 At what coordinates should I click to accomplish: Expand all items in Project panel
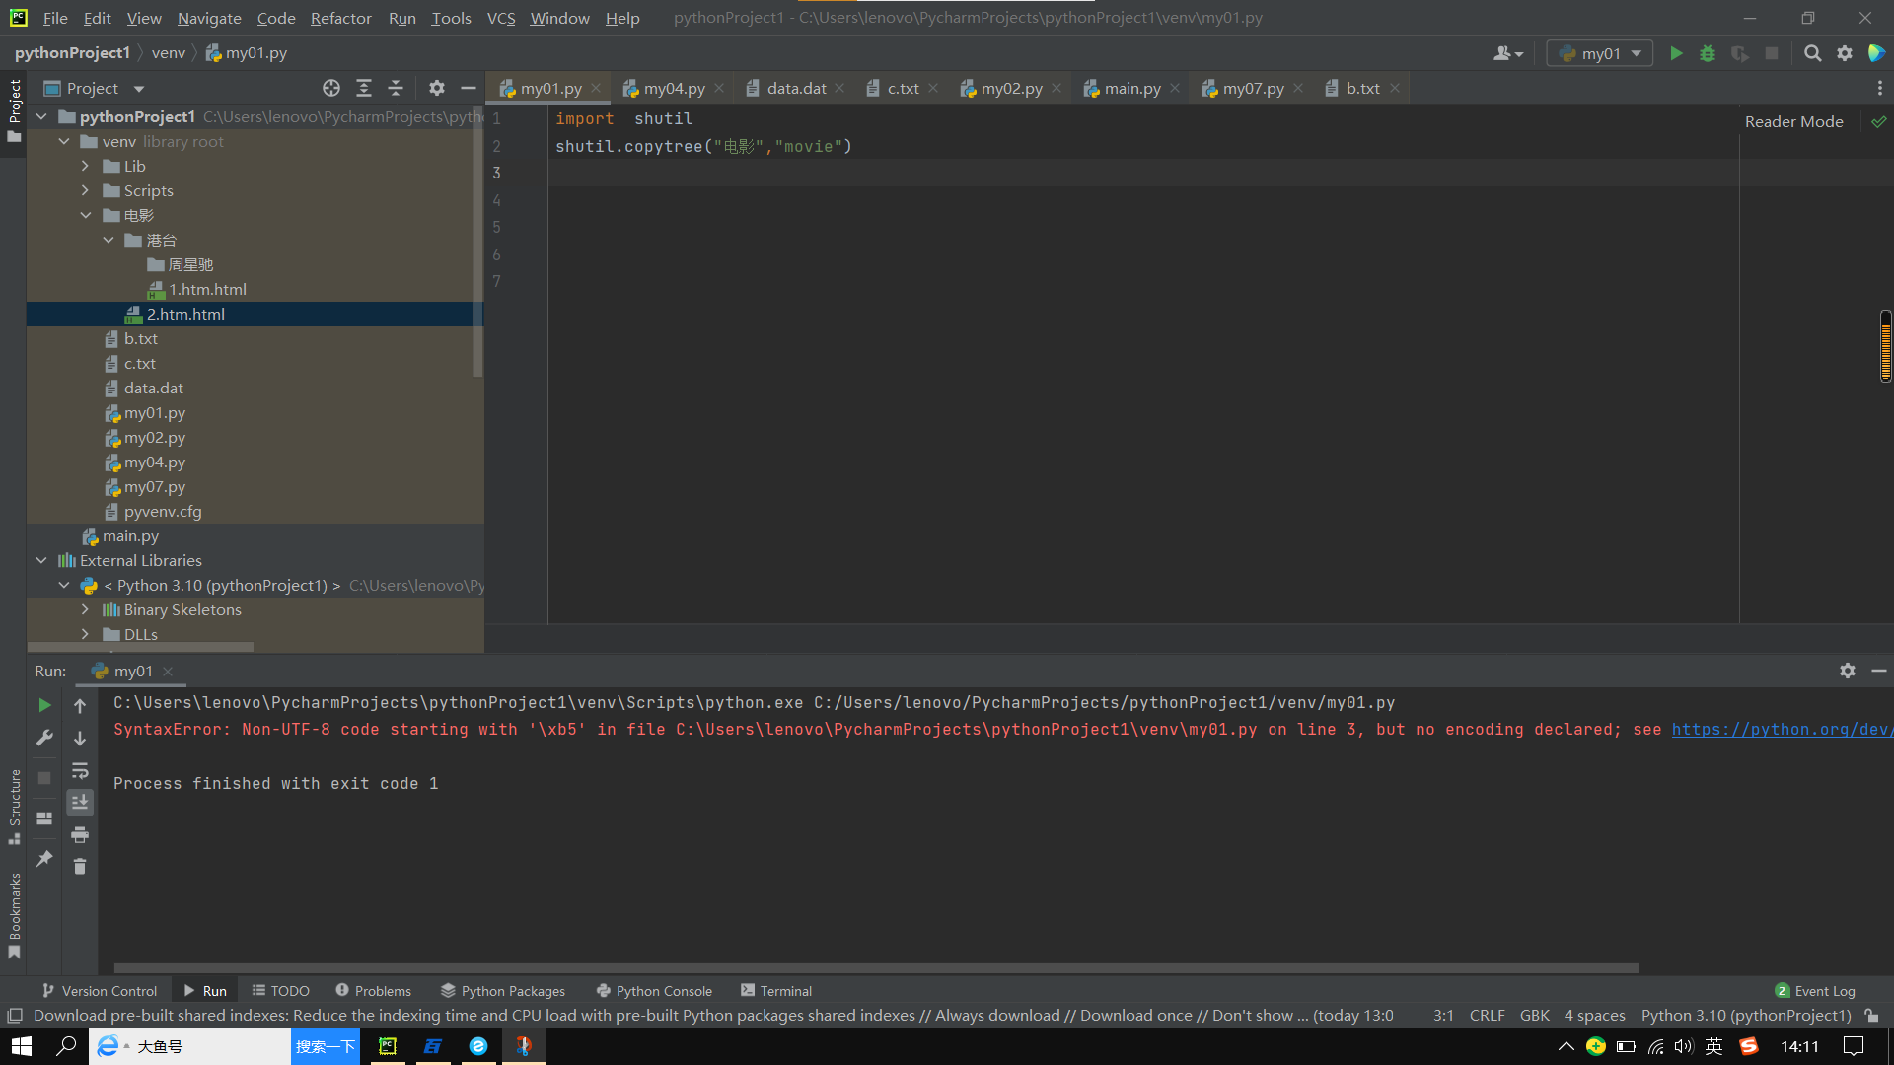point(364,88)
